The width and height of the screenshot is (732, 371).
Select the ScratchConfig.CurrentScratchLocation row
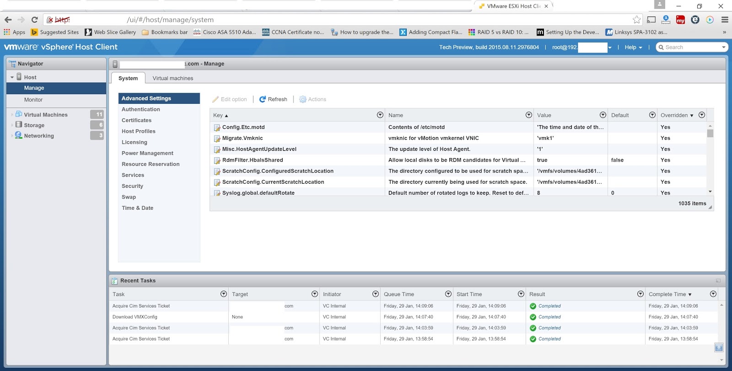(x=458, y=182)
